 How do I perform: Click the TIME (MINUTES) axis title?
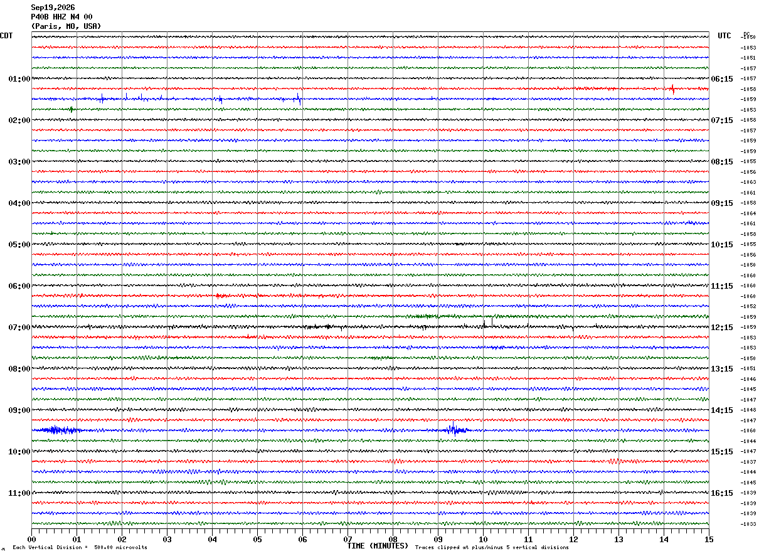click(x=378, y=546)
